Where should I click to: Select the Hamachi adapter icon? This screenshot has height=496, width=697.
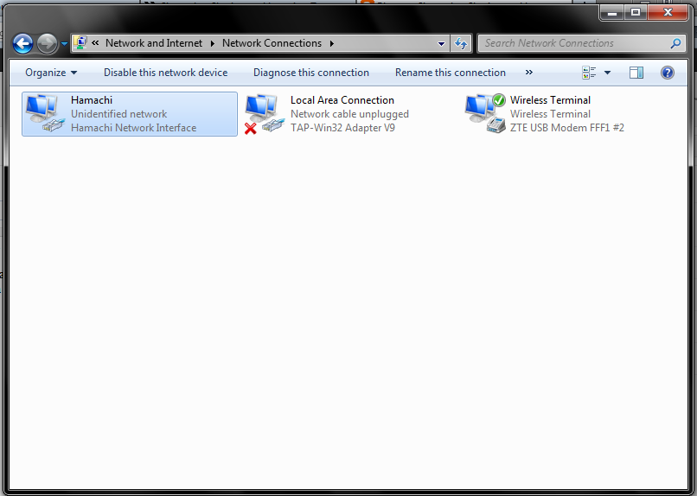click(x=45, y=114)
